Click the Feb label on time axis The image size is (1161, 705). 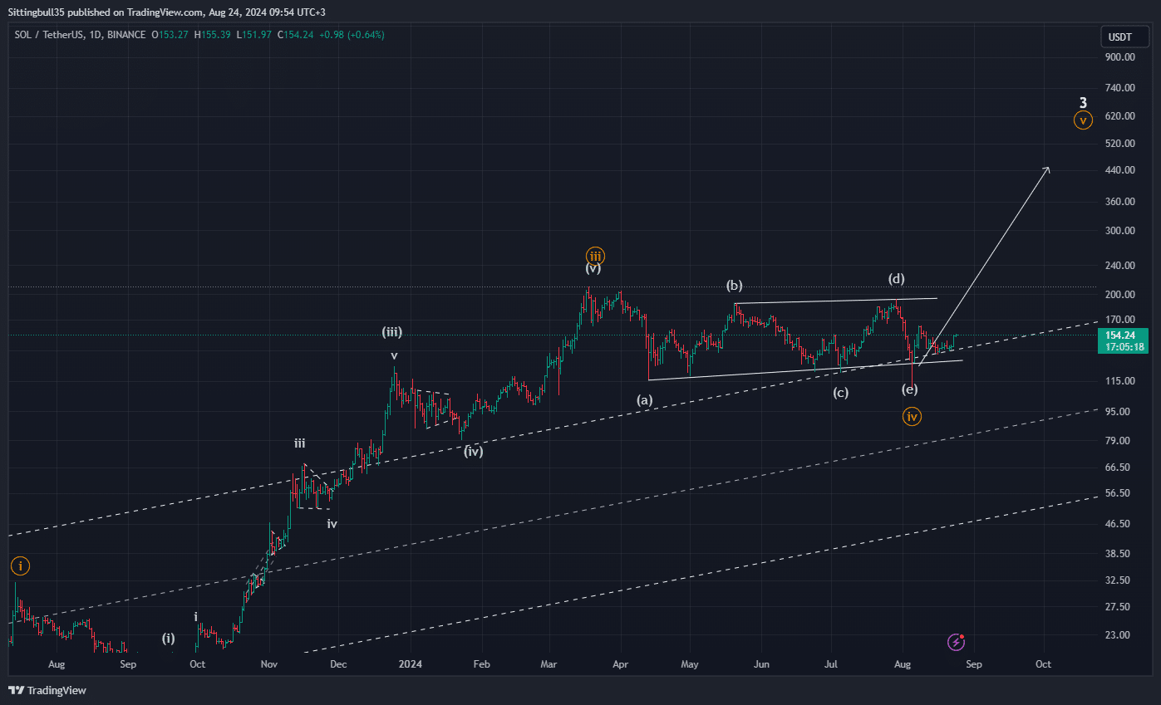click(481, 664)
